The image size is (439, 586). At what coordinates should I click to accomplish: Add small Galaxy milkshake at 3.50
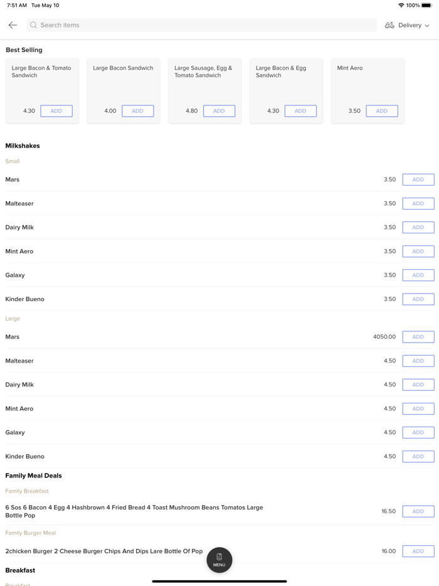(x=418, y=275)
